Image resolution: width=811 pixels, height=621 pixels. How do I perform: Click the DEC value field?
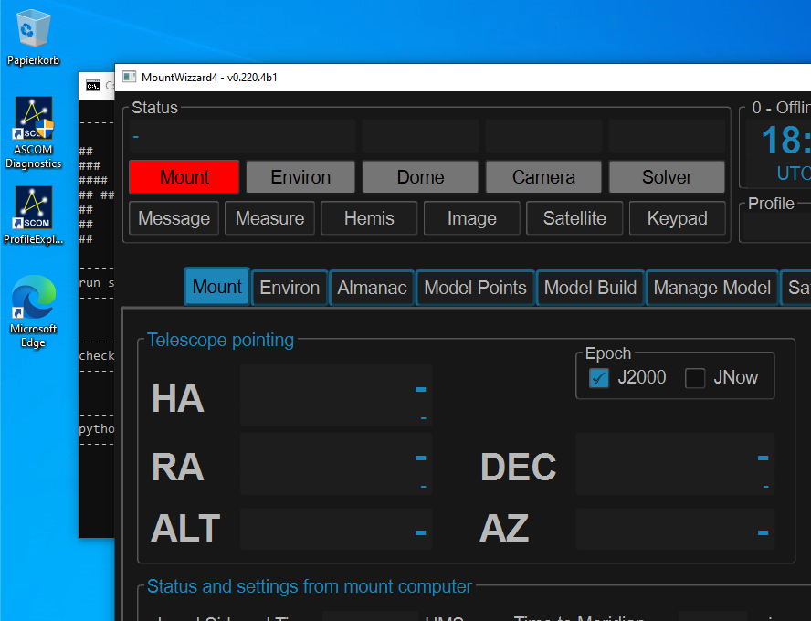click(x=675, y=464)
